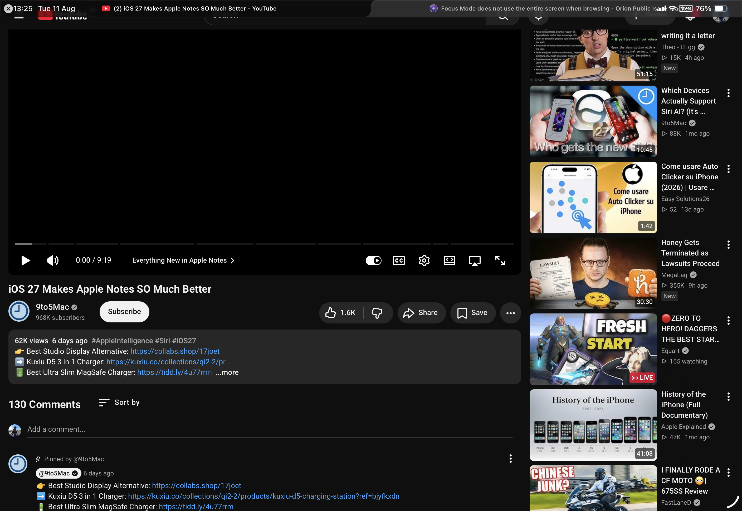
Task: Seek in the video progress bar
Action: (x=265, y=244)
